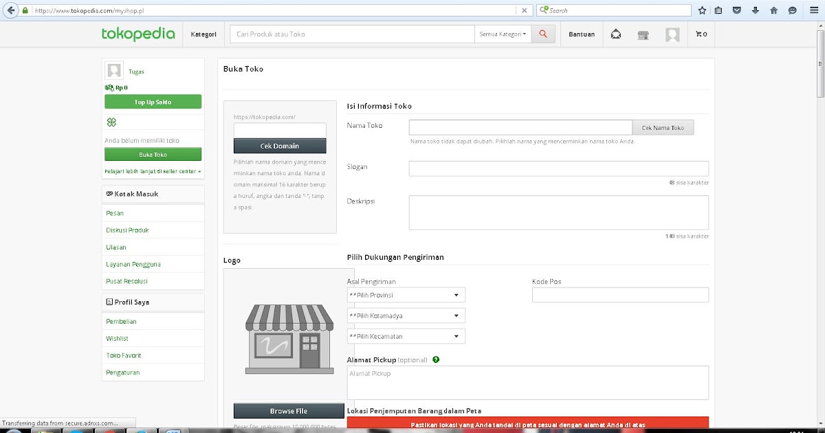Open Layanan Pengguna in the sidebar

(133, 264)
